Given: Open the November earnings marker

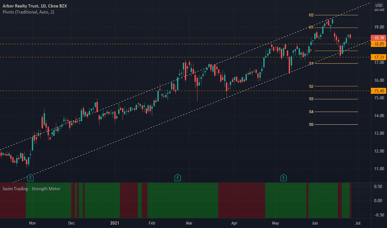Looking at the screenshot, I should tap(30, 178).
